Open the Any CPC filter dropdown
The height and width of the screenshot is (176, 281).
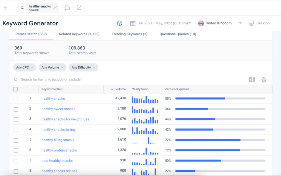coord(25,67)
